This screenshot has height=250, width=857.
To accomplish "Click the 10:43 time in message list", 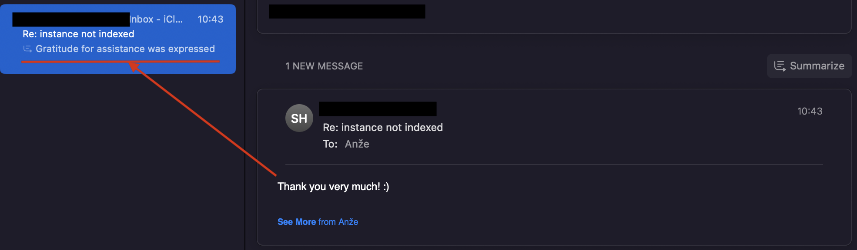I will [210, 19].
